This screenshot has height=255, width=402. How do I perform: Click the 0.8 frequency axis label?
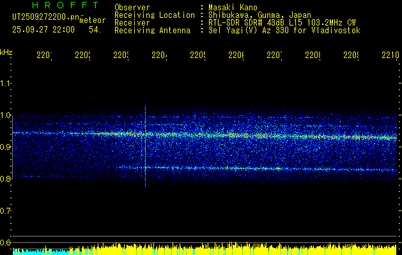[x=5, y=178]
